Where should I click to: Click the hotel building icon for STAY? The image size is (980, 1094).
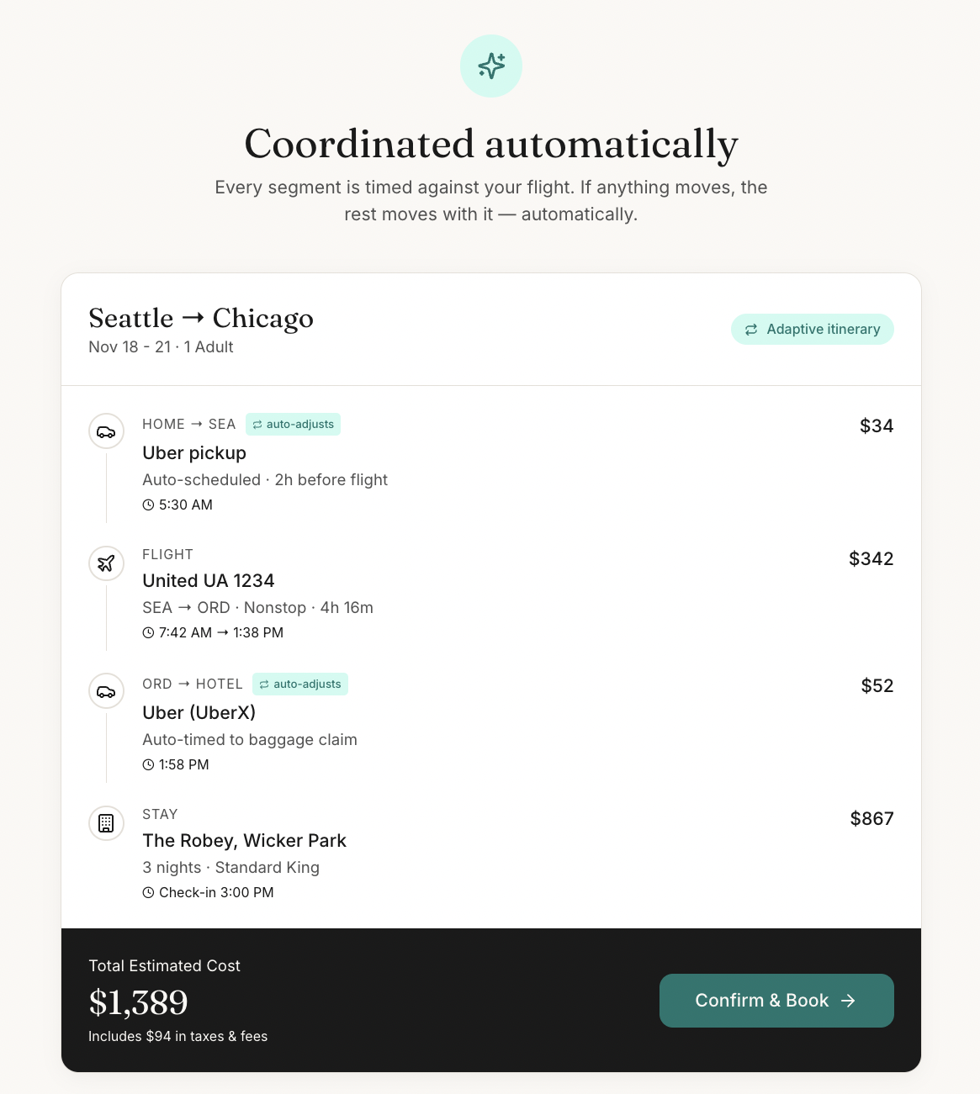click(106, 822)
